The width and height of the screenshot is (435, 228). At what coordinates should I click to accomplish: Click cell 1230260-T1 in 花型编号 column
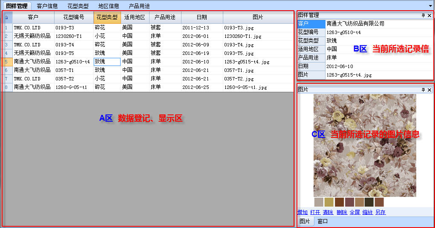click(74, 36)
